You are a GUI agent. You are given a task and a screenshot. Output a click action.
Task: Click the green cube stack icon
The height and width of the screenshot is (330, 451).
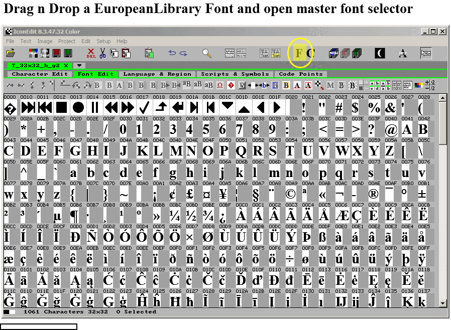coord(357,53)
